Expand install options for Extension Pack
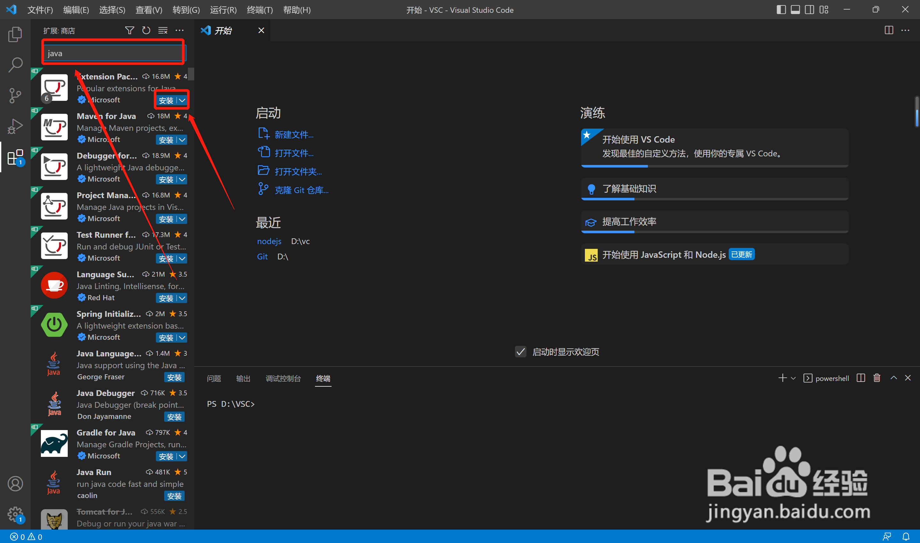The height and width of the screenshot is (543, 920). point(182,100)
